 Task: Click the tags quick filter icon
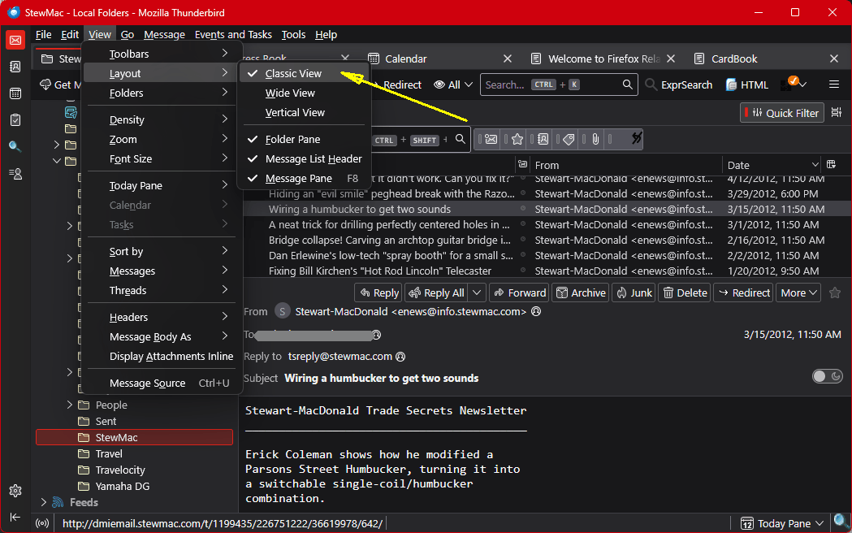click(x=569, y=139)
